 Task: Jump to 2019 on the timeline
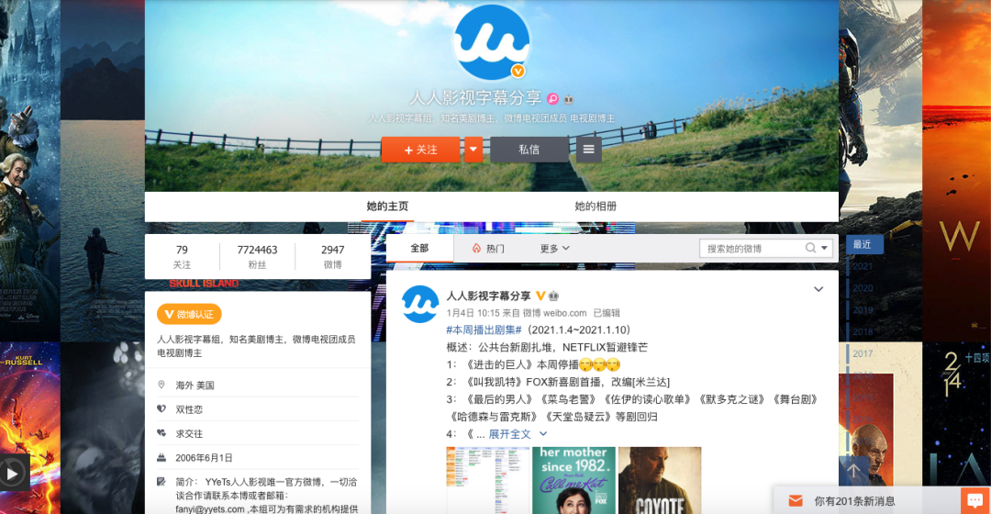[863, 310]
